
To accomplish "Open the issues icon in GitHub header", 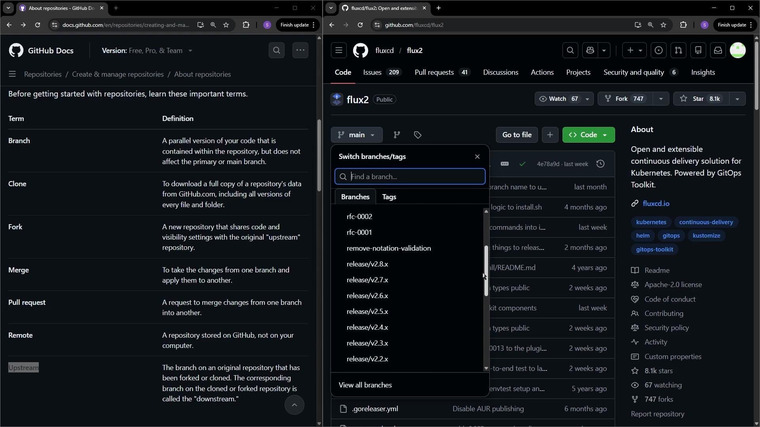I will click(658, 50).
